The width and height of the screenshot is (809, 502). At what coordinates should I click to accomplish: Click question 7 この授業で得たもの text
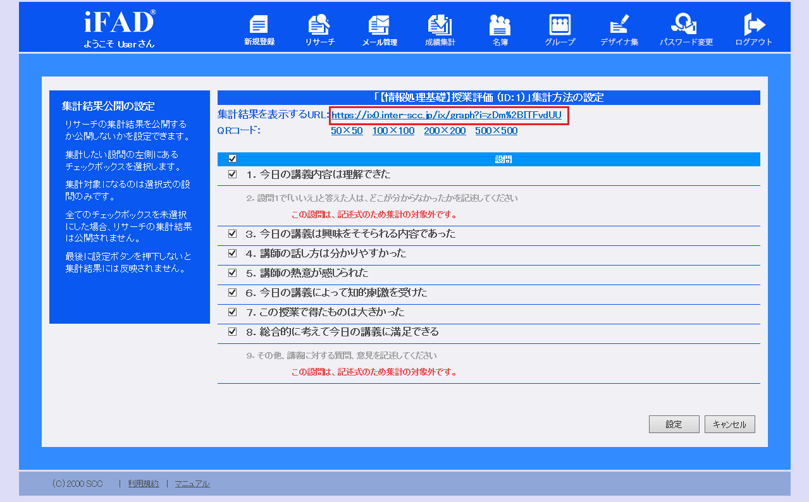pos(325,312)
